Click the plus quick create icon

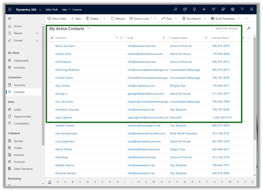(x=204, y=9)
